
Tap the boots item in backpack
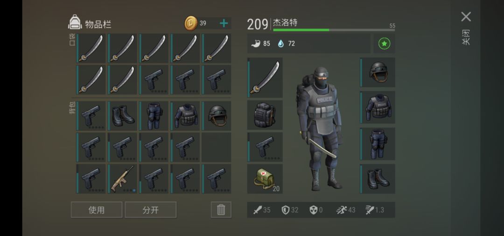coord(122,116)
